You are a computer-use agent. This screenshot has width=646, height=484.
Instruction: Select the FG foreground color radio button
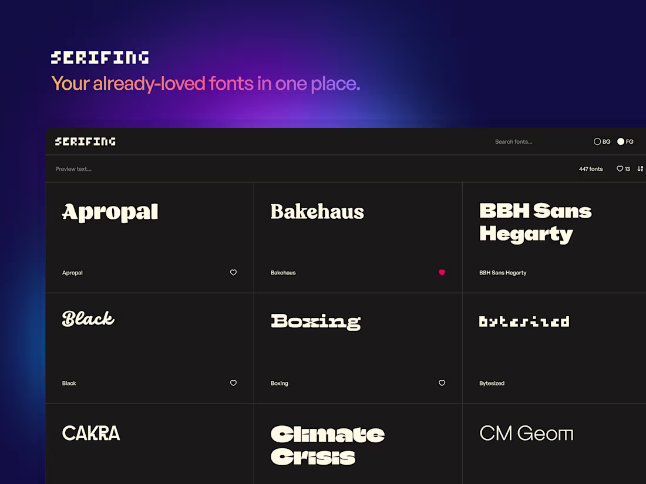(x=620, y=141)
